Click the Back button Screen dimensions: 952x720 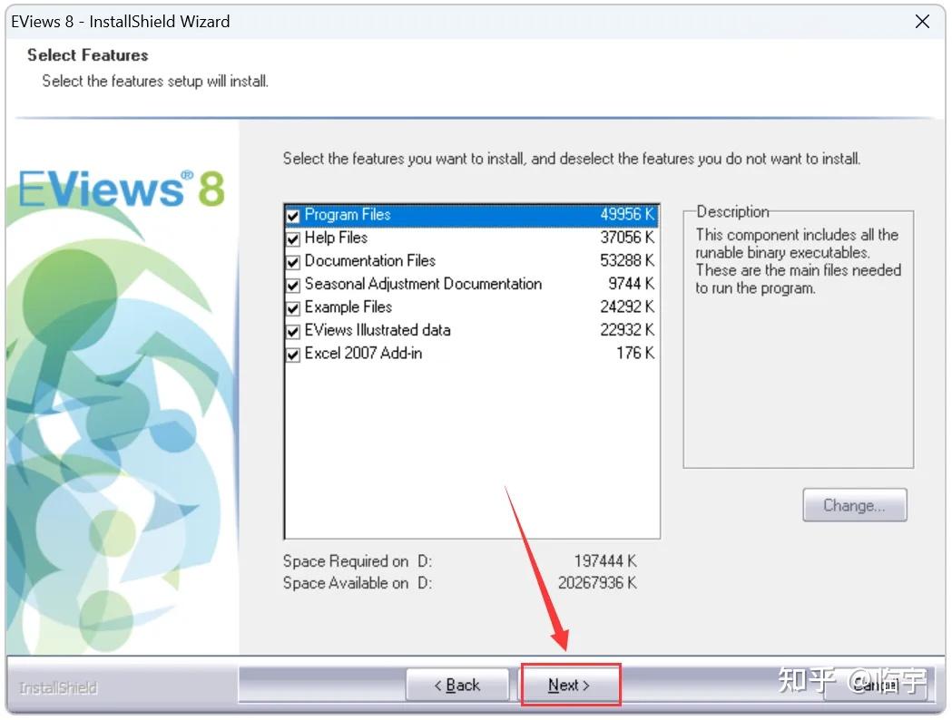[x=457, y=685]
